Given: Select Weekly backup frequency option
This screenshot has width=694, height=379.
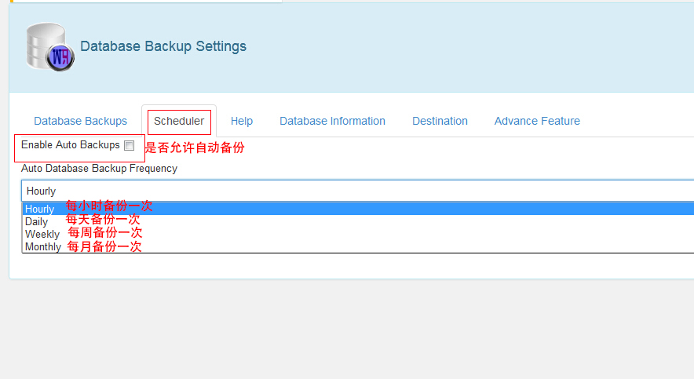Looking at the screenshot, I should tap(42, 234).
